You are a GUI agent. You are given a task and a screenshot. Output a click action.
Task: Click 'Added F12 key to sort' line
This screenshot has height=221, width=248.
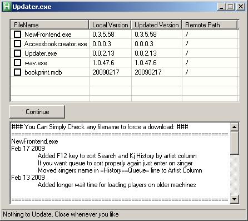[117, 156]
